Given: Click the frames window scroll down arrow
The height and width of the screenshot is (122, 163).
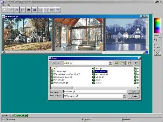Looking at the screenshot, I should pos(147,50).
